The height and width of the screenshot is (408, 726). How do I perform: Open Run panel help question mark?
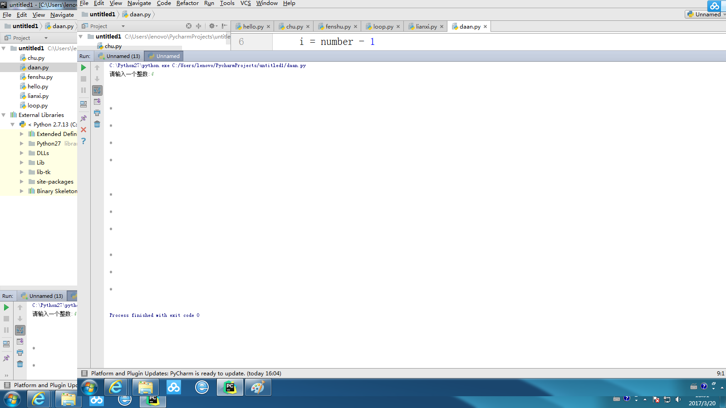(83, 141)
